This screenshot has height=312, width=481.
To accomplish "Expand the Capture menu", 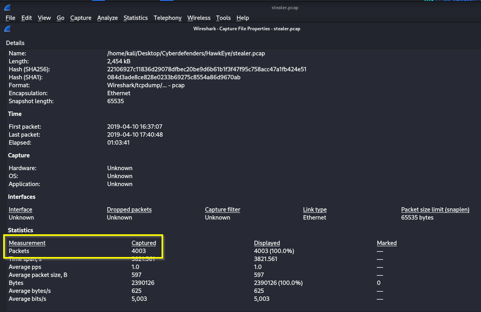I will [x=81, y=18].
